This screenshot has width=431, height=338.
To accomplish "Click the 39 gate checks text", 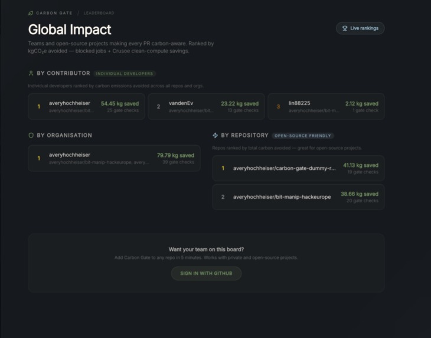I will pos(178,162).
